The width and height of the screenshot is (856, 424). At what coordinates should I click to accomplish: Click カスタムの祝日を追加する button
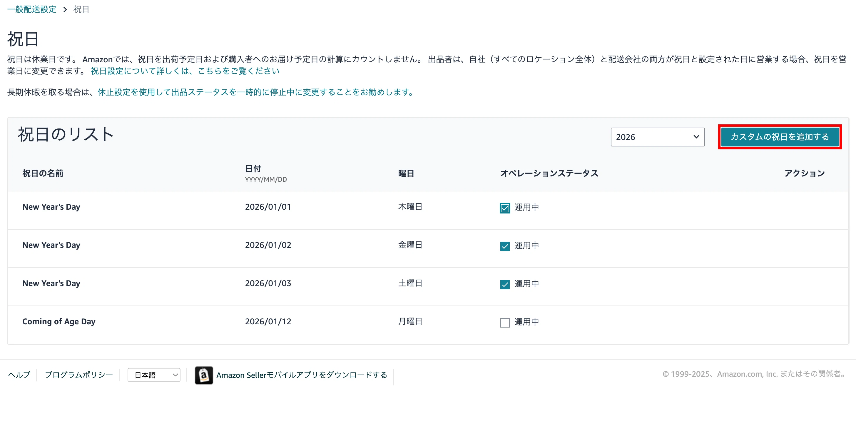780,137
